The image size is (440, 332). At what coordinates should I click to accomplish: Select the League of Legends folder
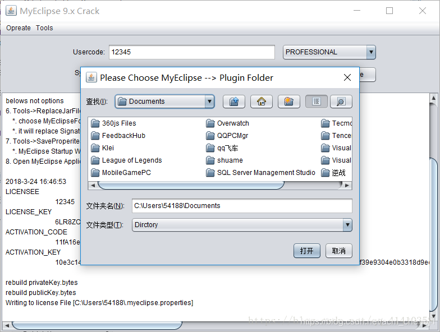click(x=127, y=160)
